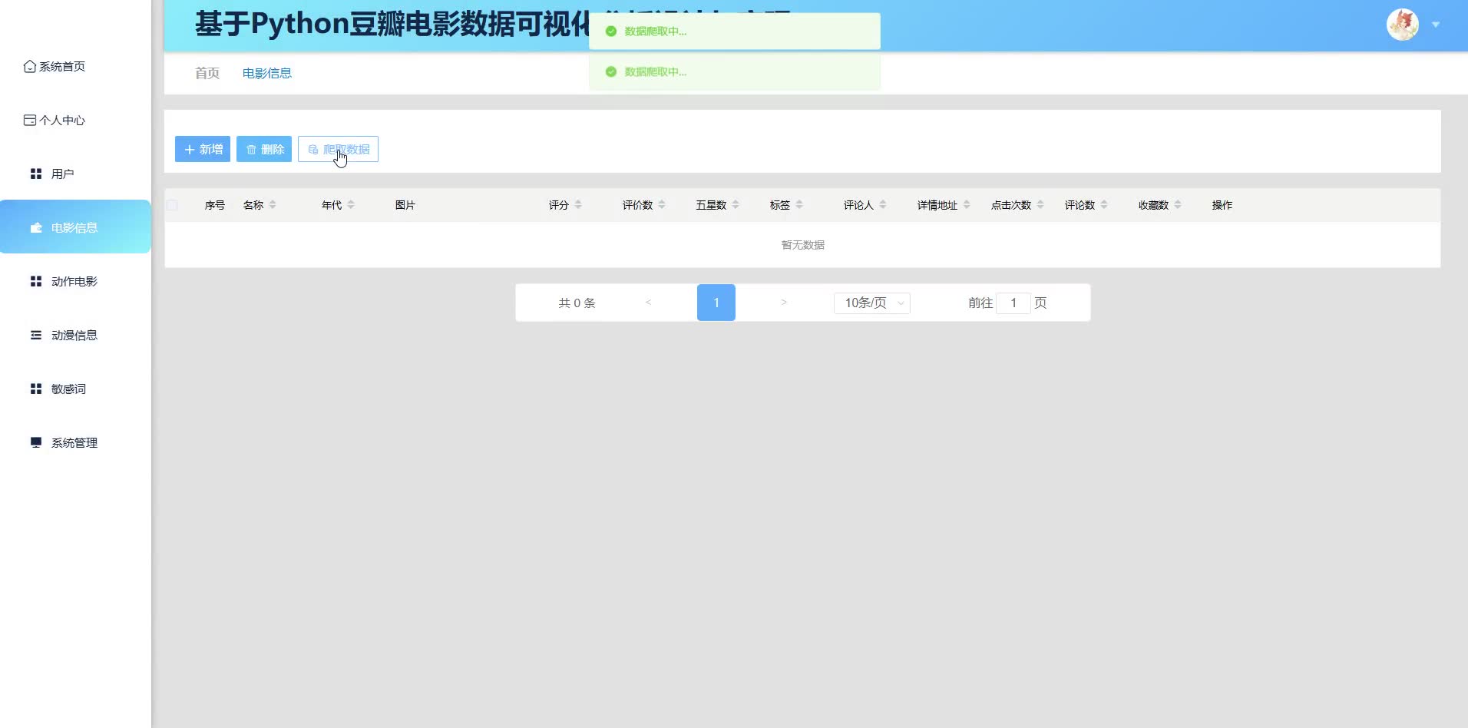Sort table by 五星数 column
The image size is (1468, 728).
[736, 205]
